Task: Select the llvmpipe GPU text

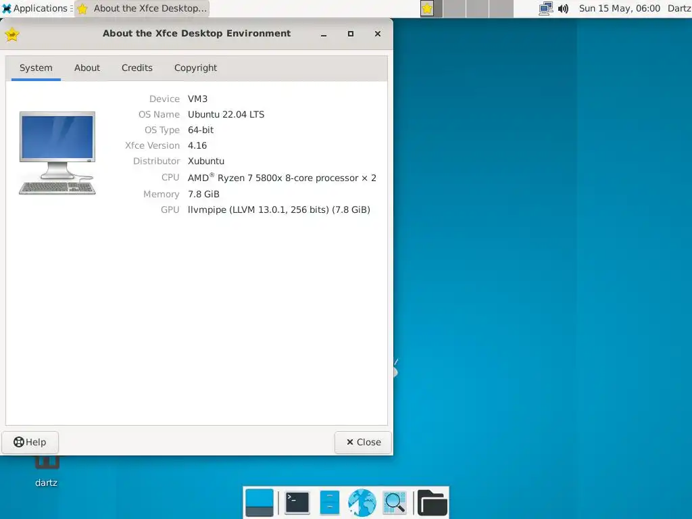Action: click(278, 209)
